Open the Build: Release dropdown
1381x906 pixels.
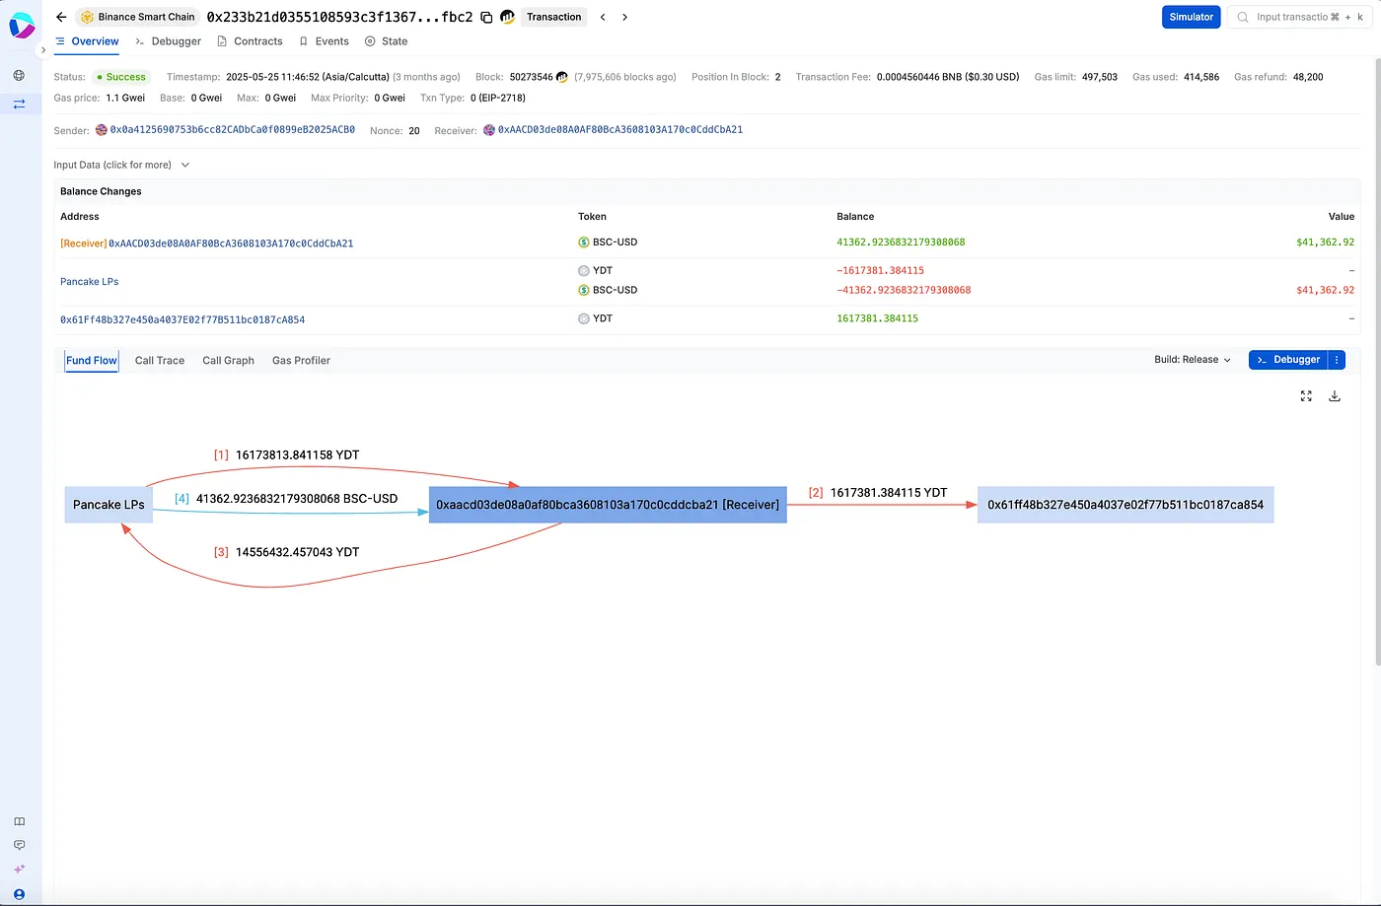(x=1192, y=360)
